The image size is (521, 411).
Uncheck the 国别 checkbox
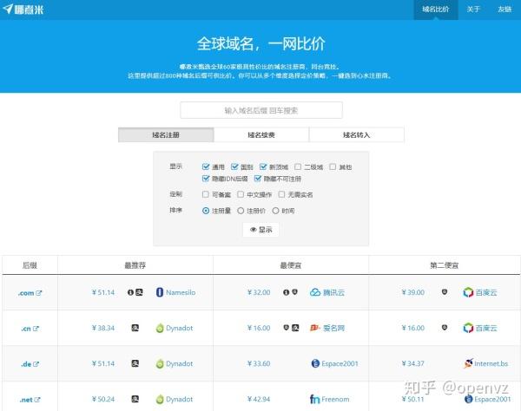click(x=234, y=166)
